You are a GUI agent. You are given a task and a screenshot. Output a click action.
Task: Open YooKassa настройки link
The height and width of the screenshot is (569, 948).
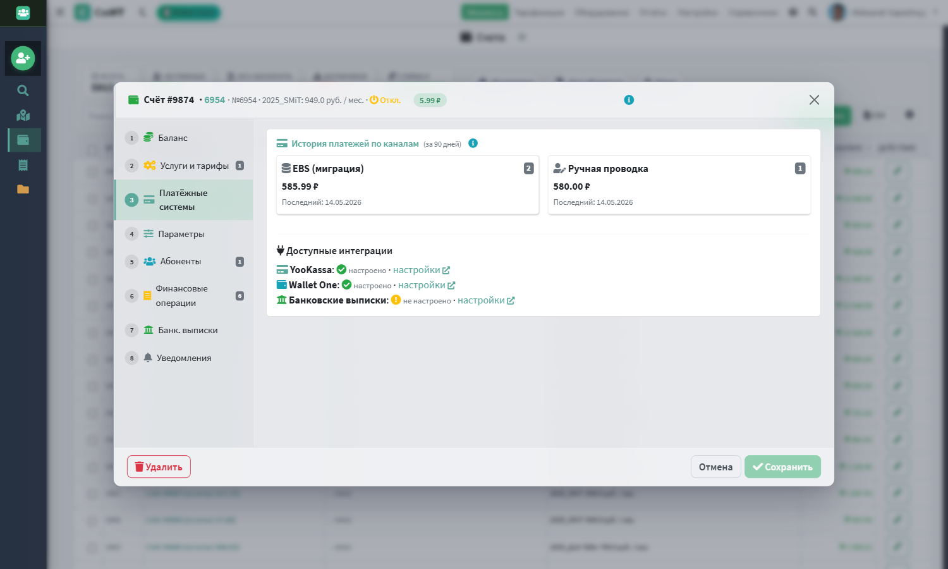(x=422, y=270)
